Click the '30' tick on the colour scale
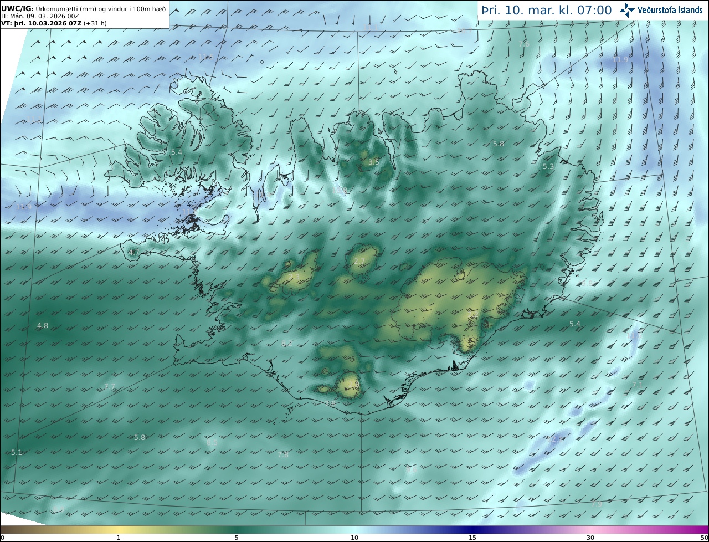Screen dimensions: 709x542 [x=590, y=538]
